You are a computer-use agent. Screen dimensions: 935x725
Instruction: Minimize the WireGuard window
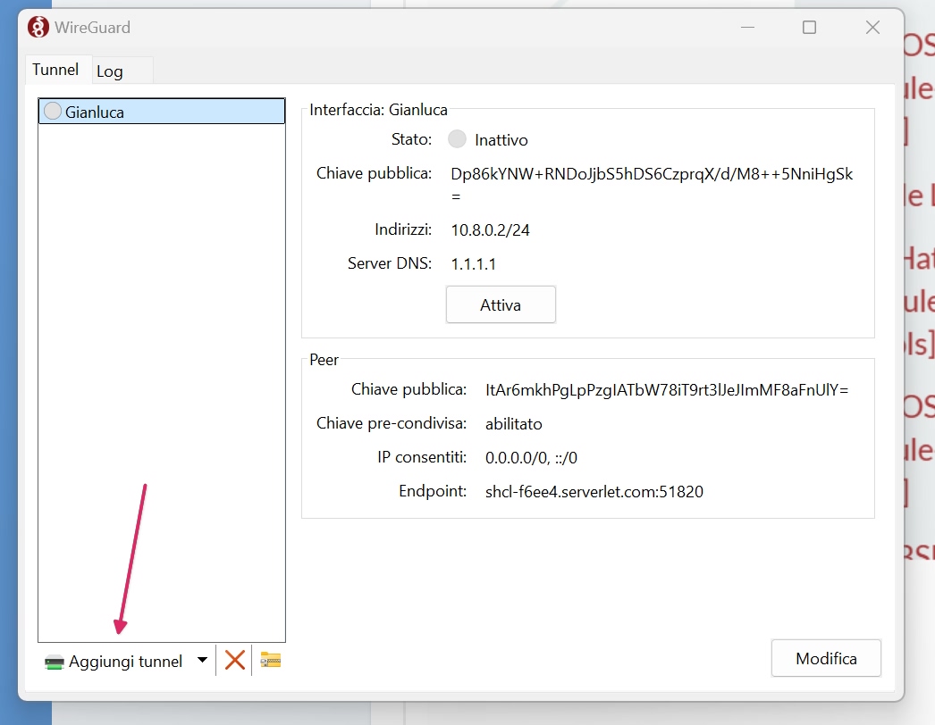[x=746, y=28]
